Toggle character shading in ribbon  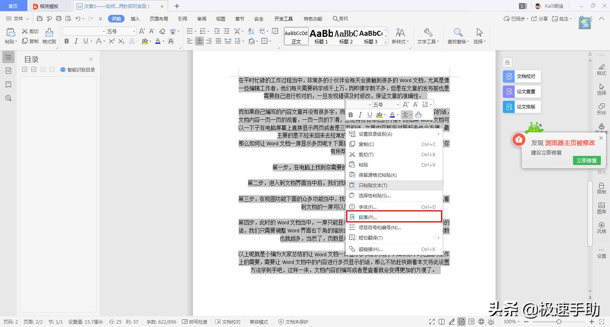171,41
